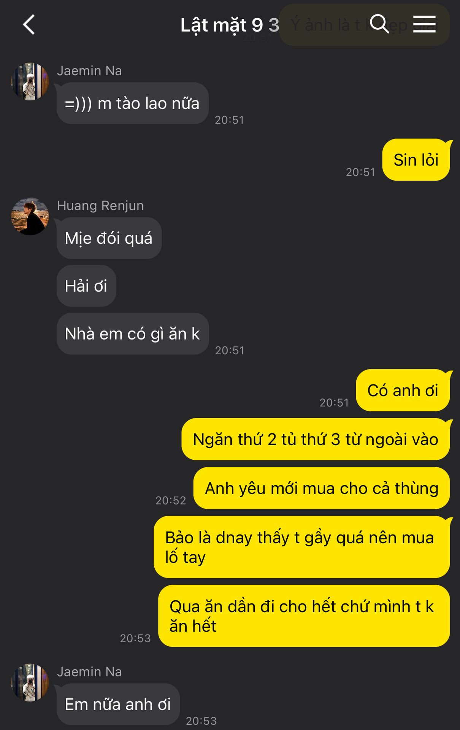Screen dimensions: 460x730
Task: Tap the chat title 'Lật mặt 9'
Action: point(222,25)
